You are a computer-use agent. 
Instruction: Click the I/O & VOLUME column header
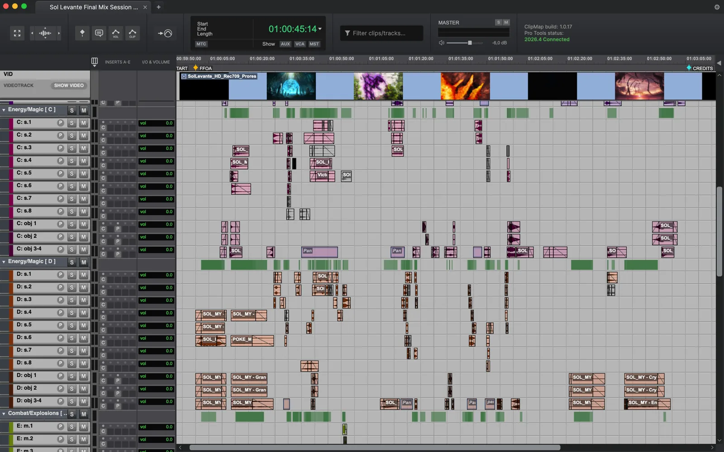coord(156,62)
